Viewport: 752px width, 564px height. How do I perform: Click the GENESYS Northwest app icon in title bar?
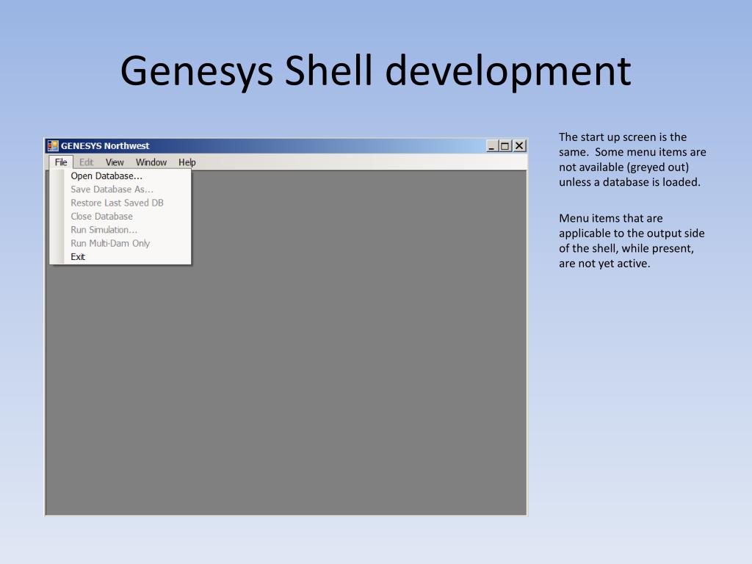[x=53, y=146]
